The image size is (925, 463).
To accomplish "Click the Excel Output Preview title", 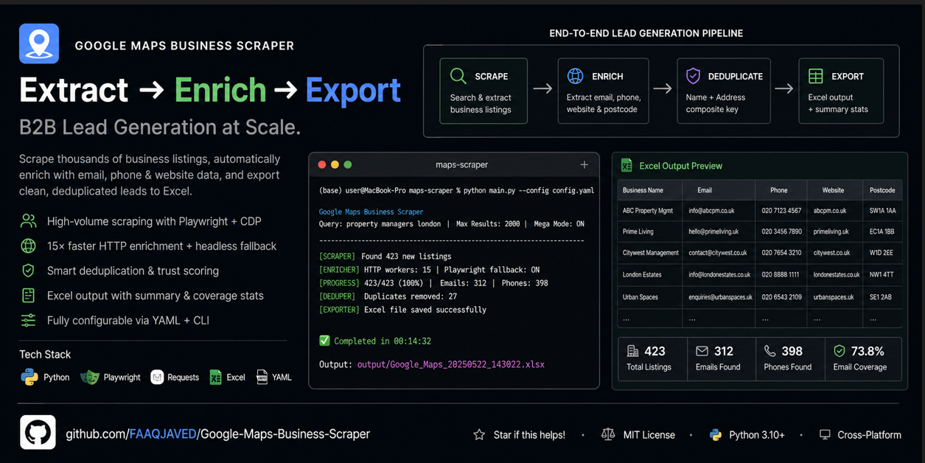I will (x=680, y=166).
